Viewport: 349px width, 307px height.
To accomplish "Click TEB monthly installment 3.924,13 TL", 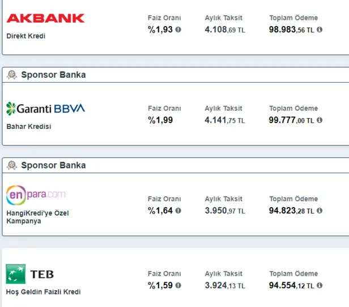I will click(x=225, y=285).
